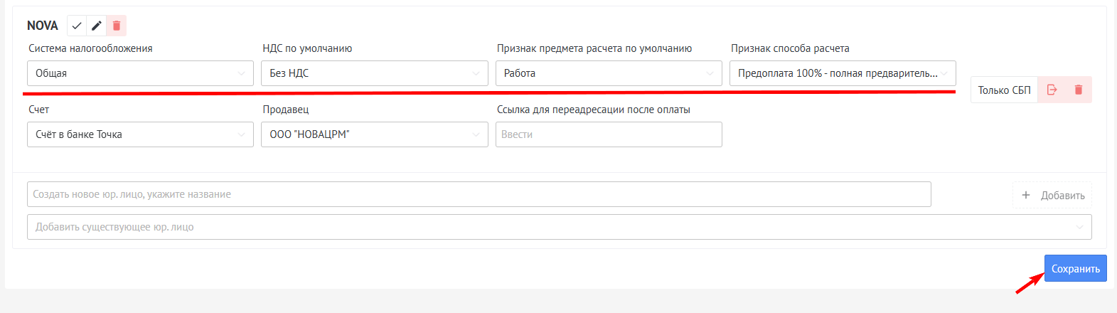Click the checkmark icon next to NOVA
The image size is (1117, 313).
point(77,26)
